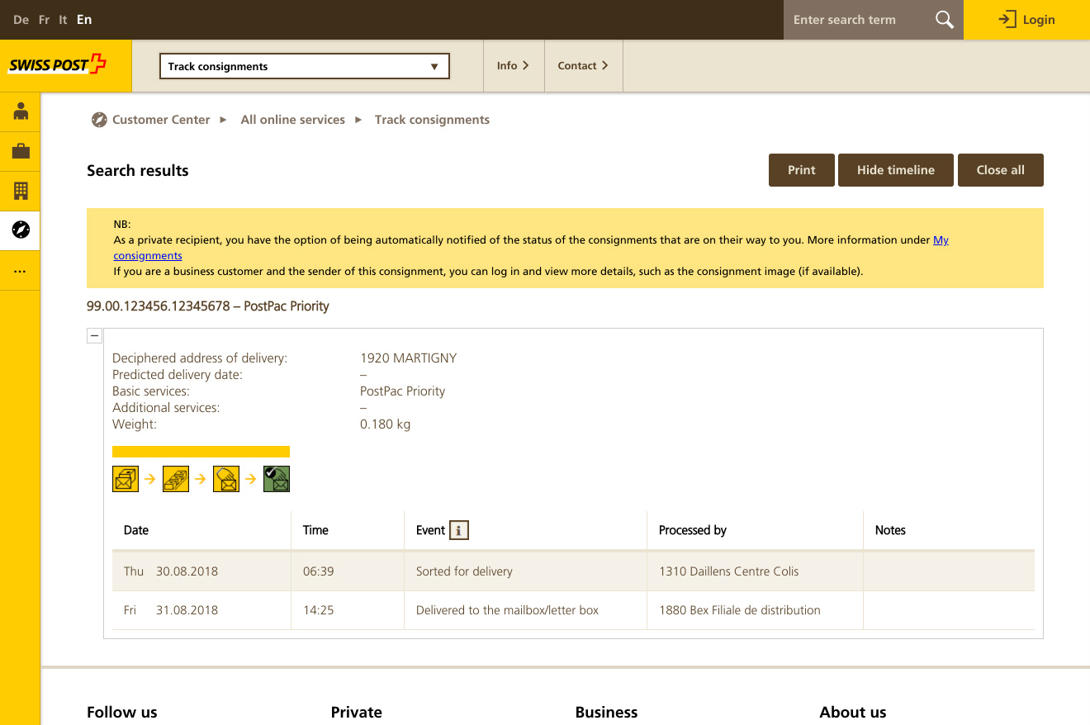This screenshot has width=1090, height=725.
Task: Click the Login button
Action: point(1026,20)
